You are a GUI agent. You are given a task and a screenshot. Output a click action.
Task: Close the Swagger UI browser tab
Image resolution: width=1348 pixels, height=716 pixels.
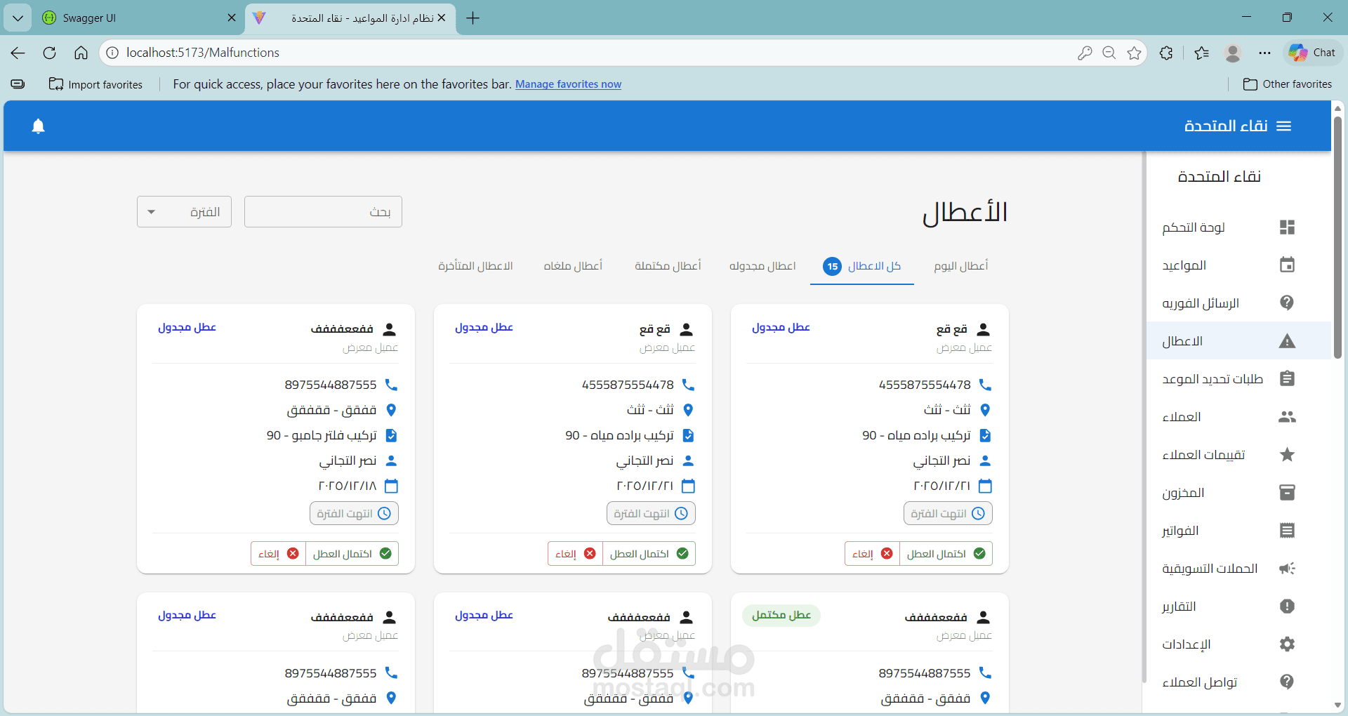tap(232, 18)
